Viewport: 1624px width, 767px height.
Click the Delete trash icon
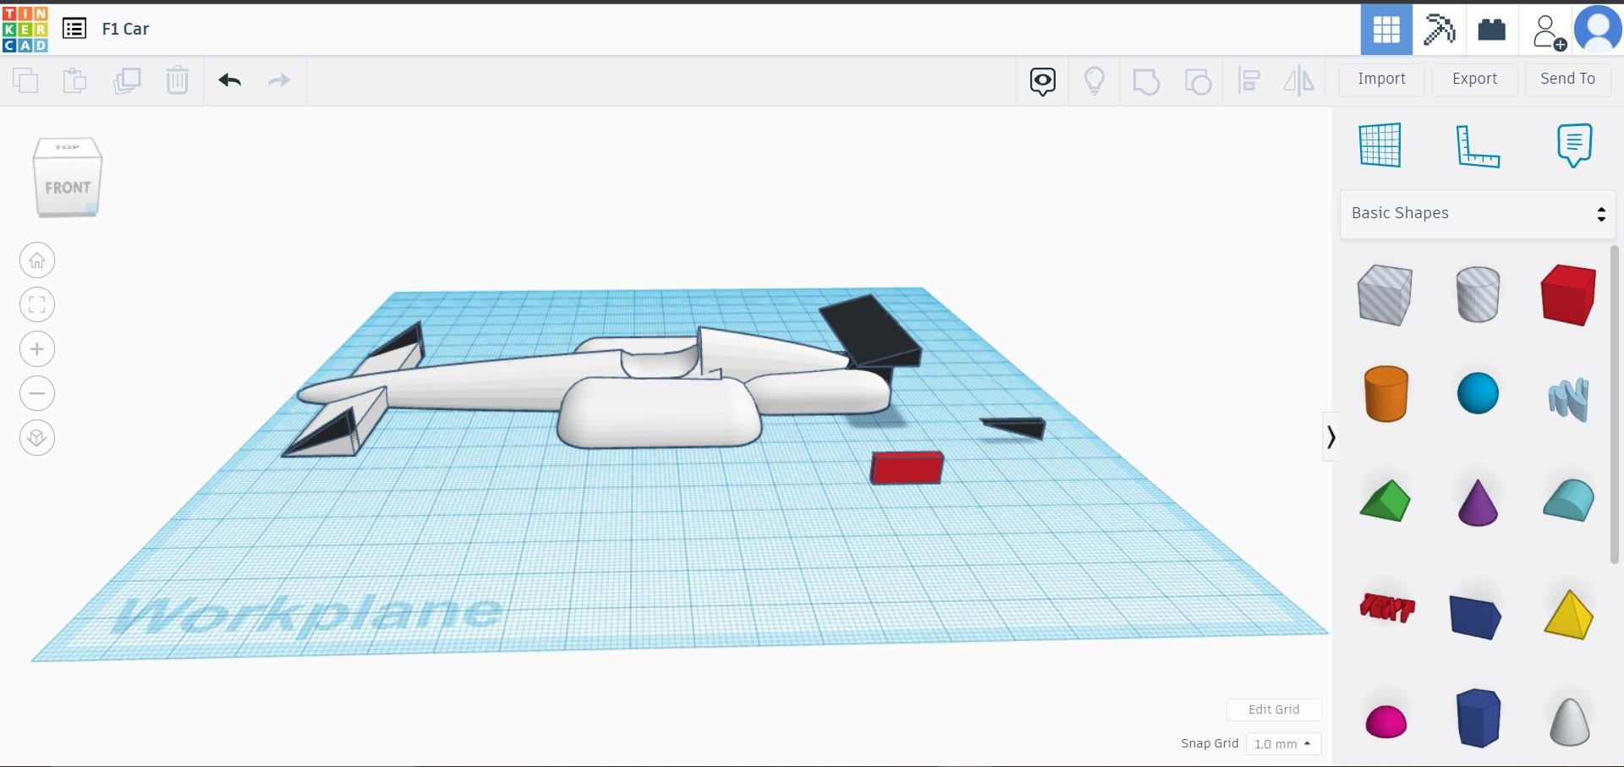pyautogui.click(x=178, y=80)
